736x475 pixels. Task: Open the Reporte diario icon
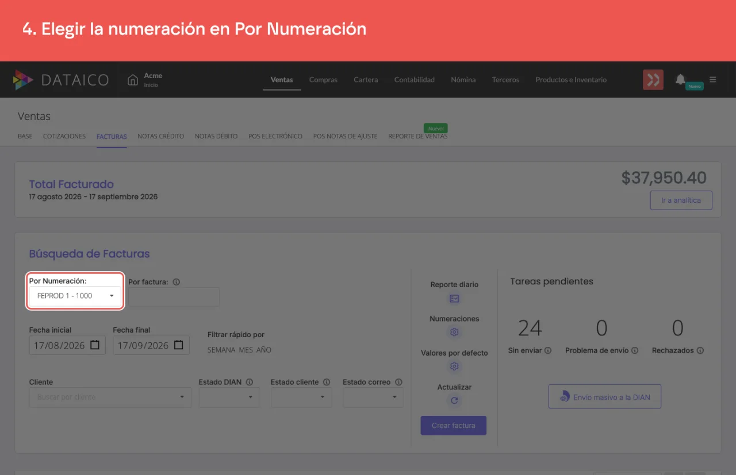(x=454, y=299)
